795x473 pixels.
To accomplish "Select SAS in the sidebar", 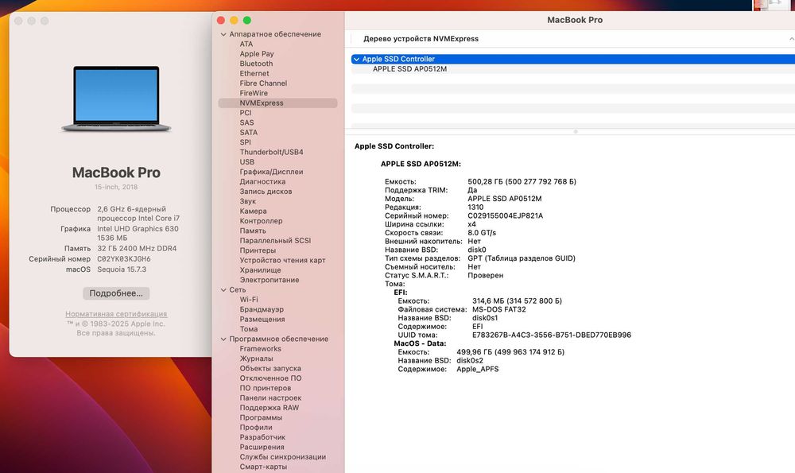I will pyautogui.click(x=246, y=122).
